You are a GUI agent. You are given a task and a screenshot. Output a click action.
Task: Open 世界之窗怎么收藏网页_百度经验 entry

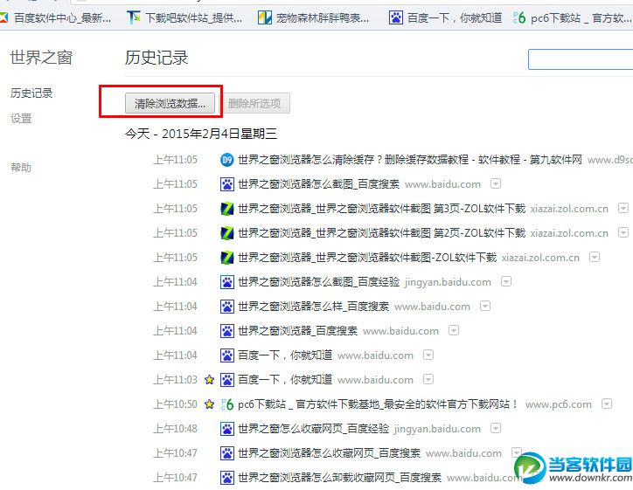pos(313,428)
